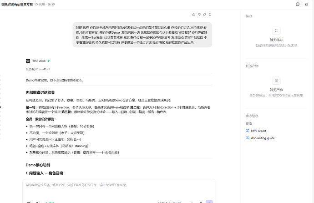Click the 任务产物 section heading

(252, 66)
